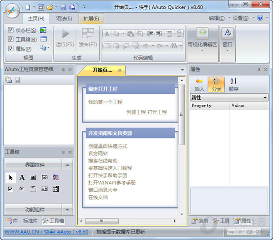Select the button control in toolbox
The width and height of the screenshot is (273, 240).
[x=33, y=178]
